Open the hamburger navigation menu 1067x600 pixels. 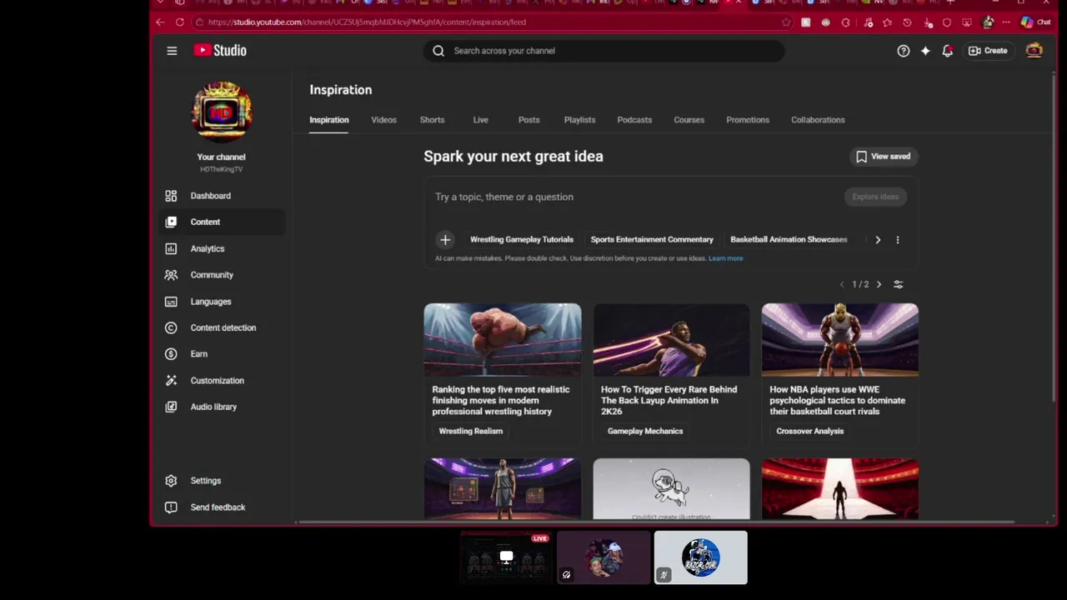click(172, 51)
